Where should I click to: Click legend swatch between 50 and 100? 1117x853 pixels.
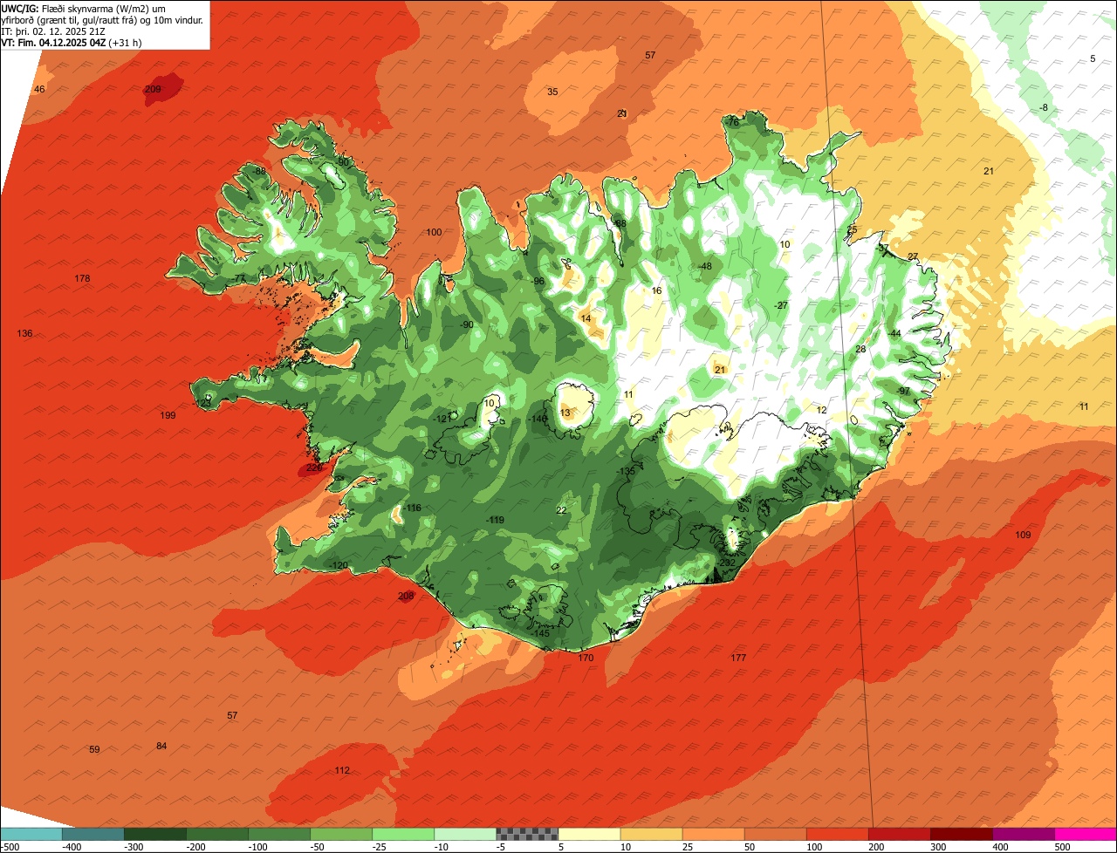[774, 834]
